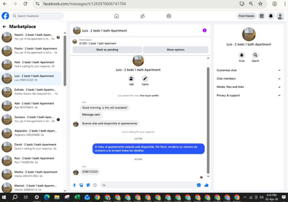Open the $1,000 2 beds 1 bath listing link
This screenshot has width=288, height=202.
[x=98, y=44]
